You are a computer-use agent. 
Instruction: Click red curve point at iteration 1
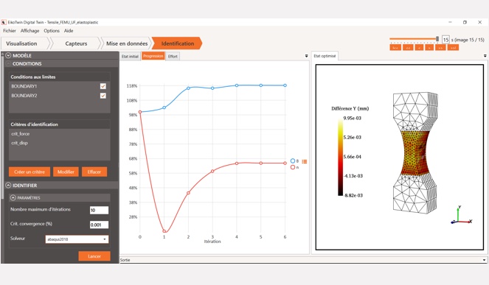(164, 231)
